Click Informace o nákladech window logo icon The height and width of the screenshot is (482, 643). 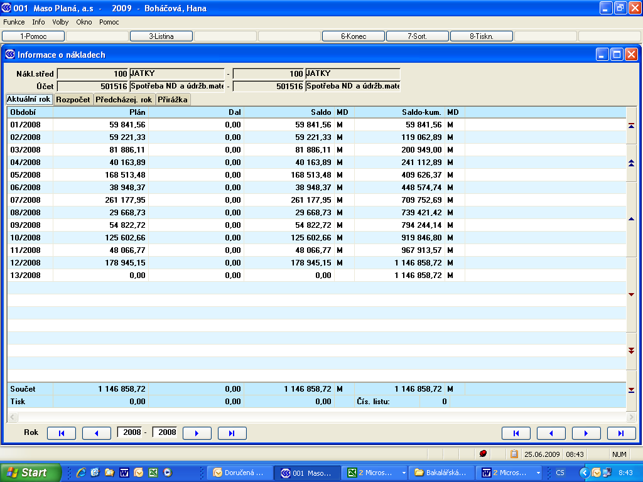click(10, 54)
